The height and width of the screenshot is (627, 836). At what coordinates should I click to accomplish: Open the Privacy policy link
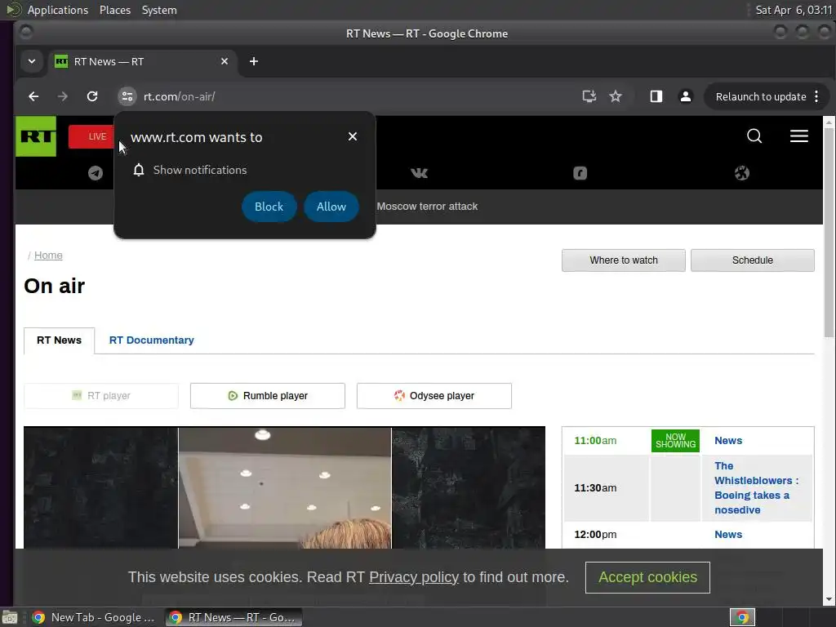point(414,577)
